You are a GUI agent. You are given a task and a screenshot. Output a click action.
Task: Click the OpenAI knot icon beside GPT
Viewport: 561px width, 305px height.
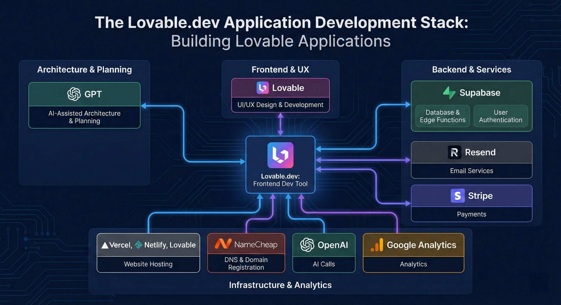pyautogui.click(x=74, y=94)
